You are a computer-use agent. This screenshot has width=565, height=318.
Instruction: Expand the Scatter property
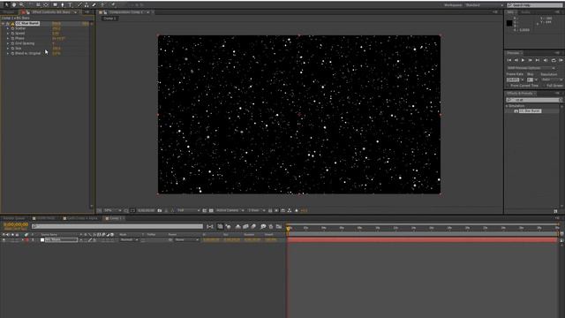click(x=8, y=28)
